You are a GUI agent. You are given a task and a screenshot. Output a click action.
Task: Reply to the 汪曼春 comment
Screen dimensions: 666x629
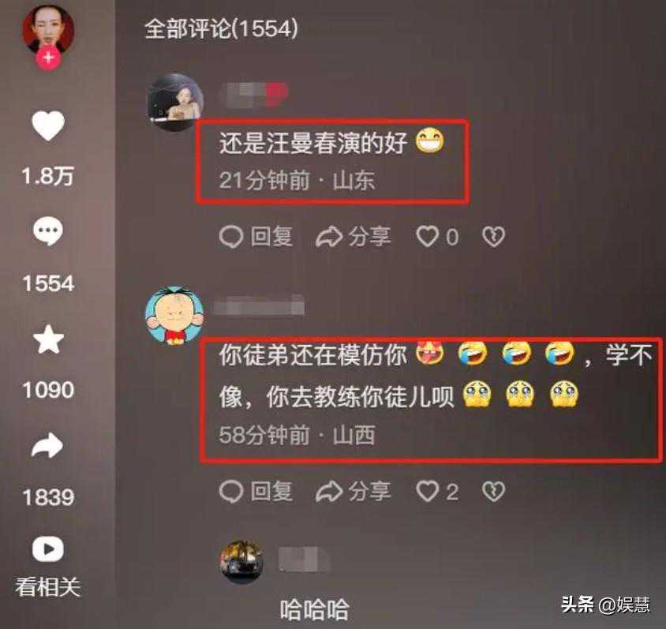(256, 237)
